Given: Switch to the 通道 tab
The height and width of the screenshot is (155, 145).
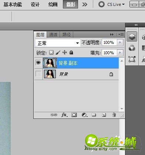Looking at the screenshot, I should 53,35.
